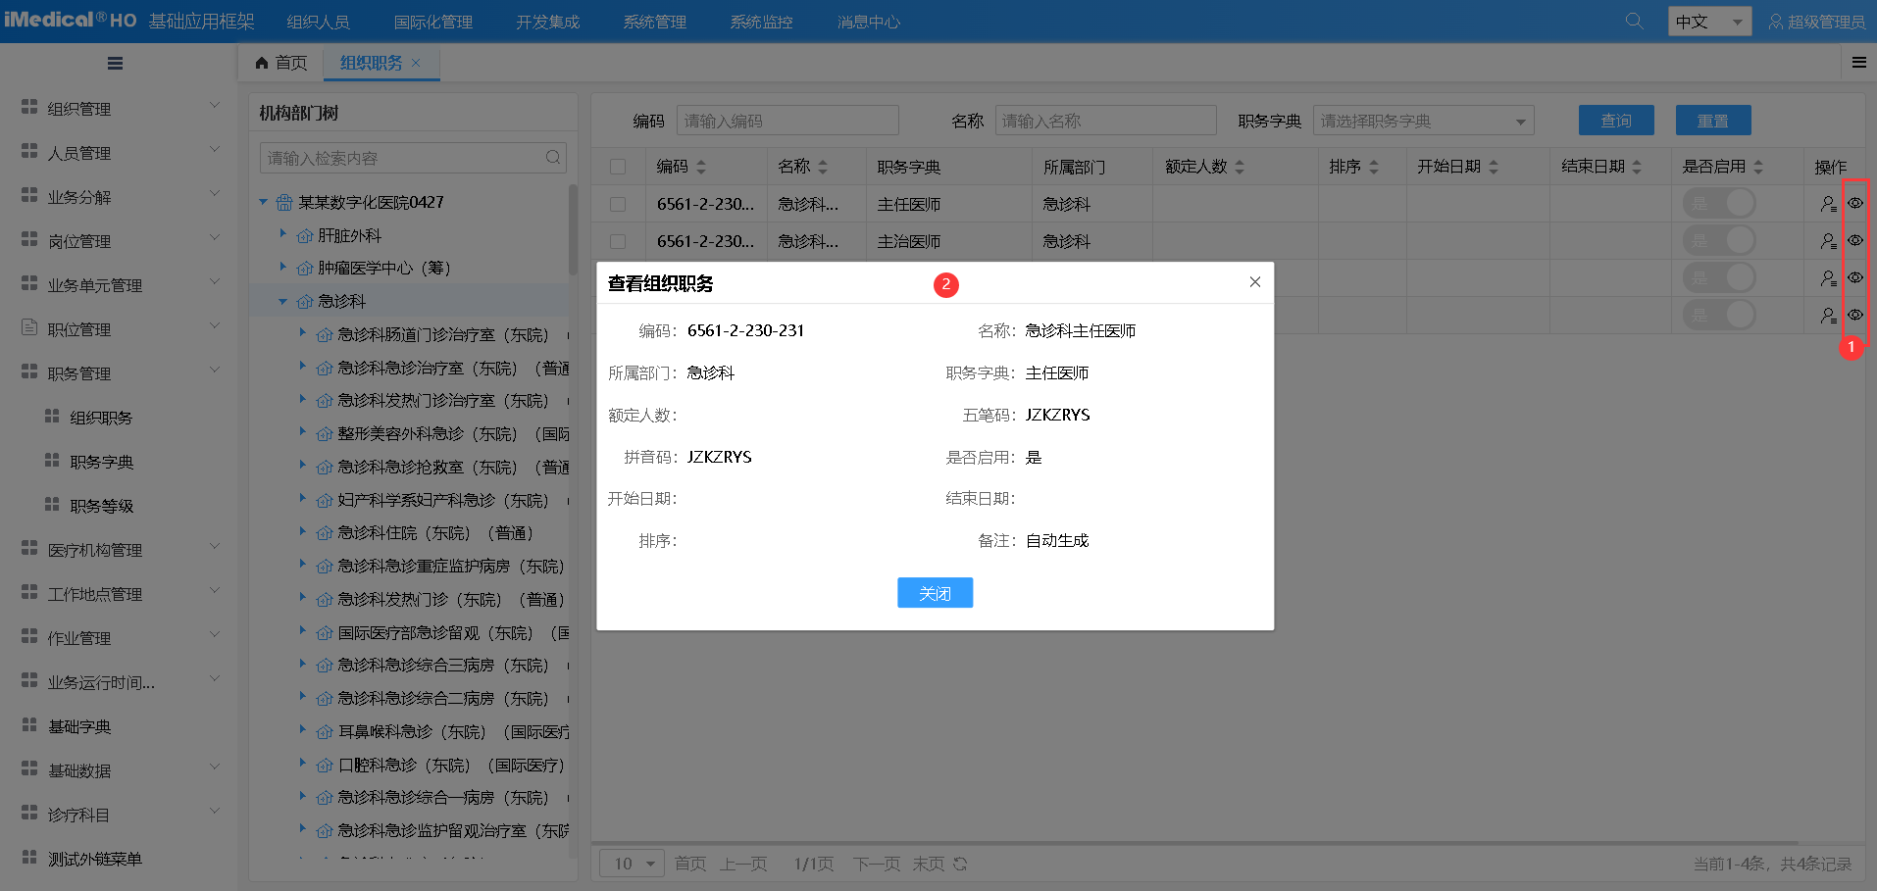Select 职务字典 in the sidebar menu
The image size is (1877, 891).
102,462
